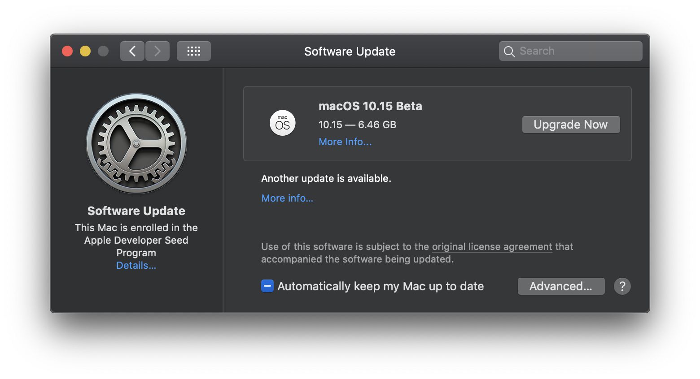Click Details under Apple Developer Seed Program

point(136,265)
